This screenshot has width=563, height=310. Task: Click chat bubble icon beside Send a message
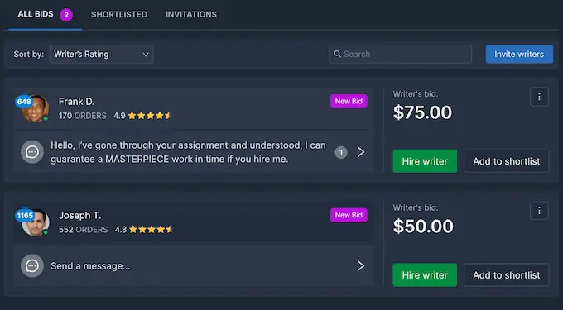pyautogui.click(x=32, y=266)
